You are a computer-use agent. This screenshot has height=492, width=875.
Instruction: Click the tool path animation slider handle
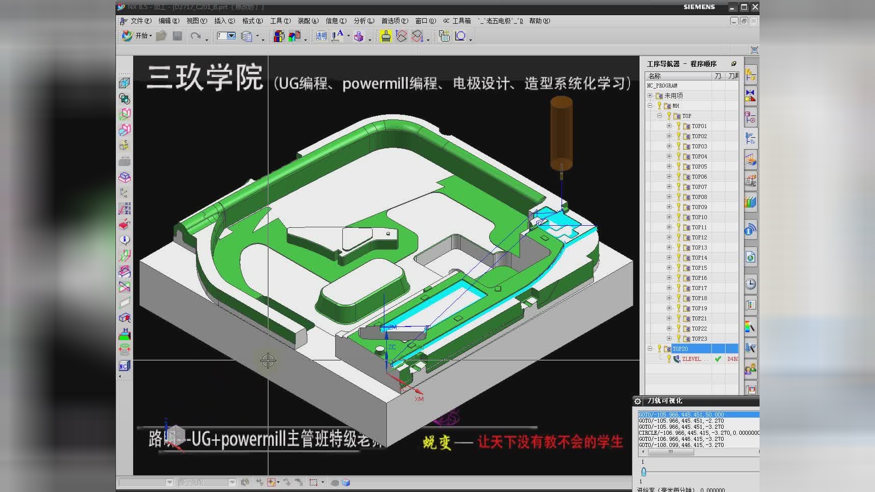(x=644, y=471)
